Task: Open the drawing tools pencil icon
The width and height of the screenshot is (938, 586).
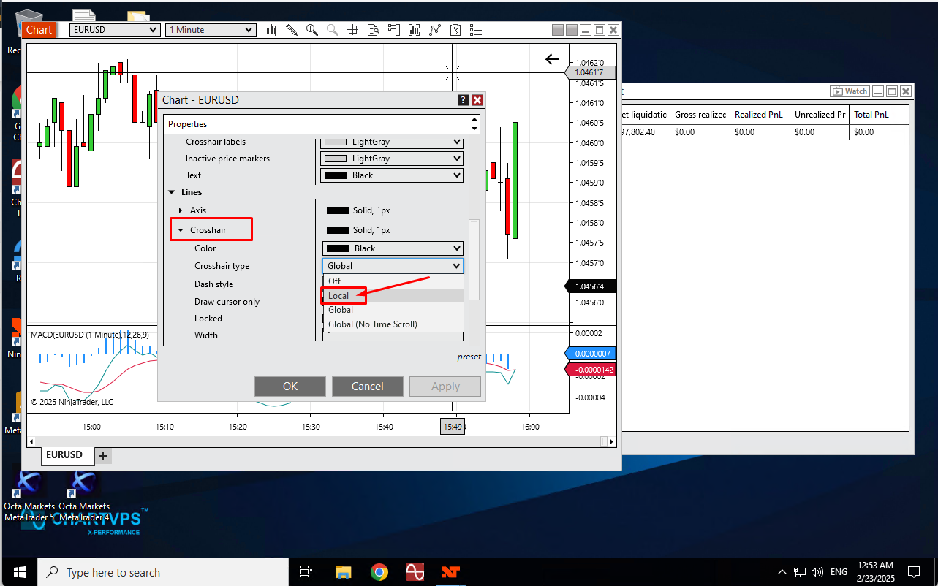Action: coord(292,30)
